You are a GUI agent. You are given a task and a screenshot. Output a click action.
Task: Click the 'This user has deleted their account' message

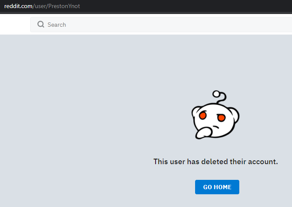215,162
